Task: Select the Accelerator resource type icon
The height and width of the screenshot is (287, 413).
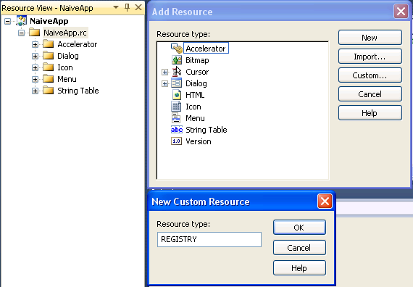Action: tap(177, 49)
